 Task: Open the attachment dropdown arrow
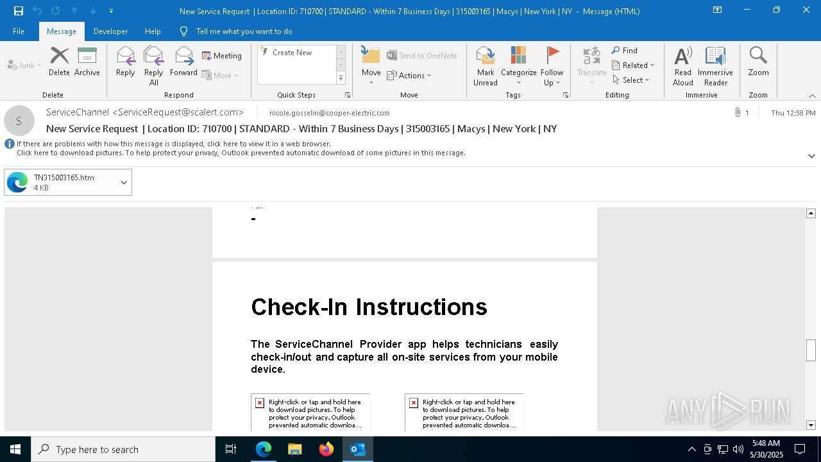(123, 182)
